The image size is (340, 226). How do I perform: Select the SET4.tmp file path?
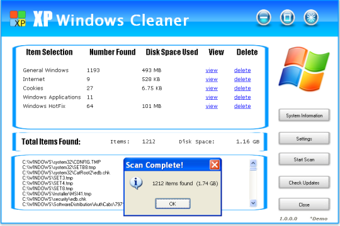coord(48,183)
